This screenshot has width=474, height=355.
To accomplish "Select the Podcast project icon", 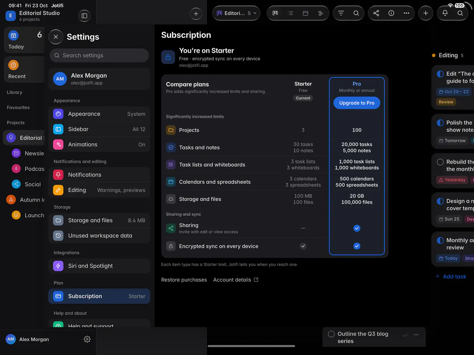I will 16,168.
